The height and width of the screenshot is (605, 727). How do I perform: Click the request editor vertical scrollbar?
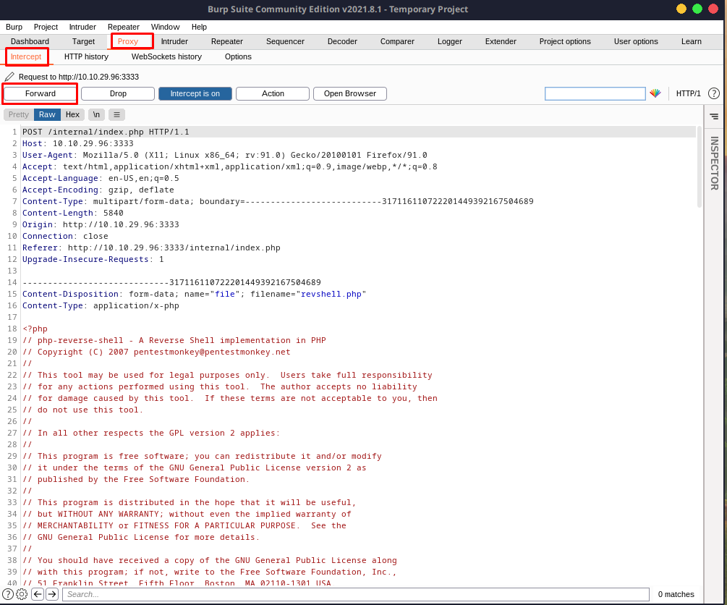pyautogui.click(x=700, y=166)
